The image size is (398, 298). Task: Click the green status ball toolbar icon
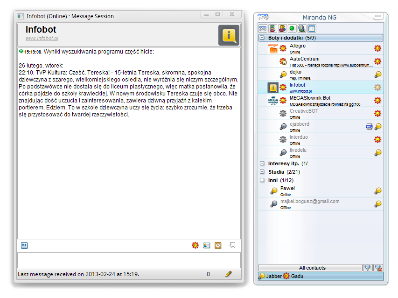click(x=292, y=28)
